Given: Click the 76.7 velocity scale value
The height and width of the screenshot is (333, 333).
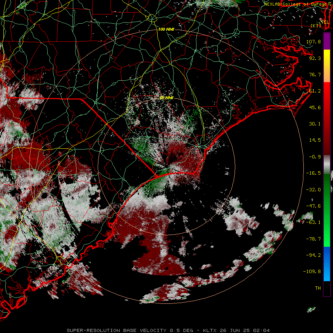Looking at the screenshot, I should [315, 74].
